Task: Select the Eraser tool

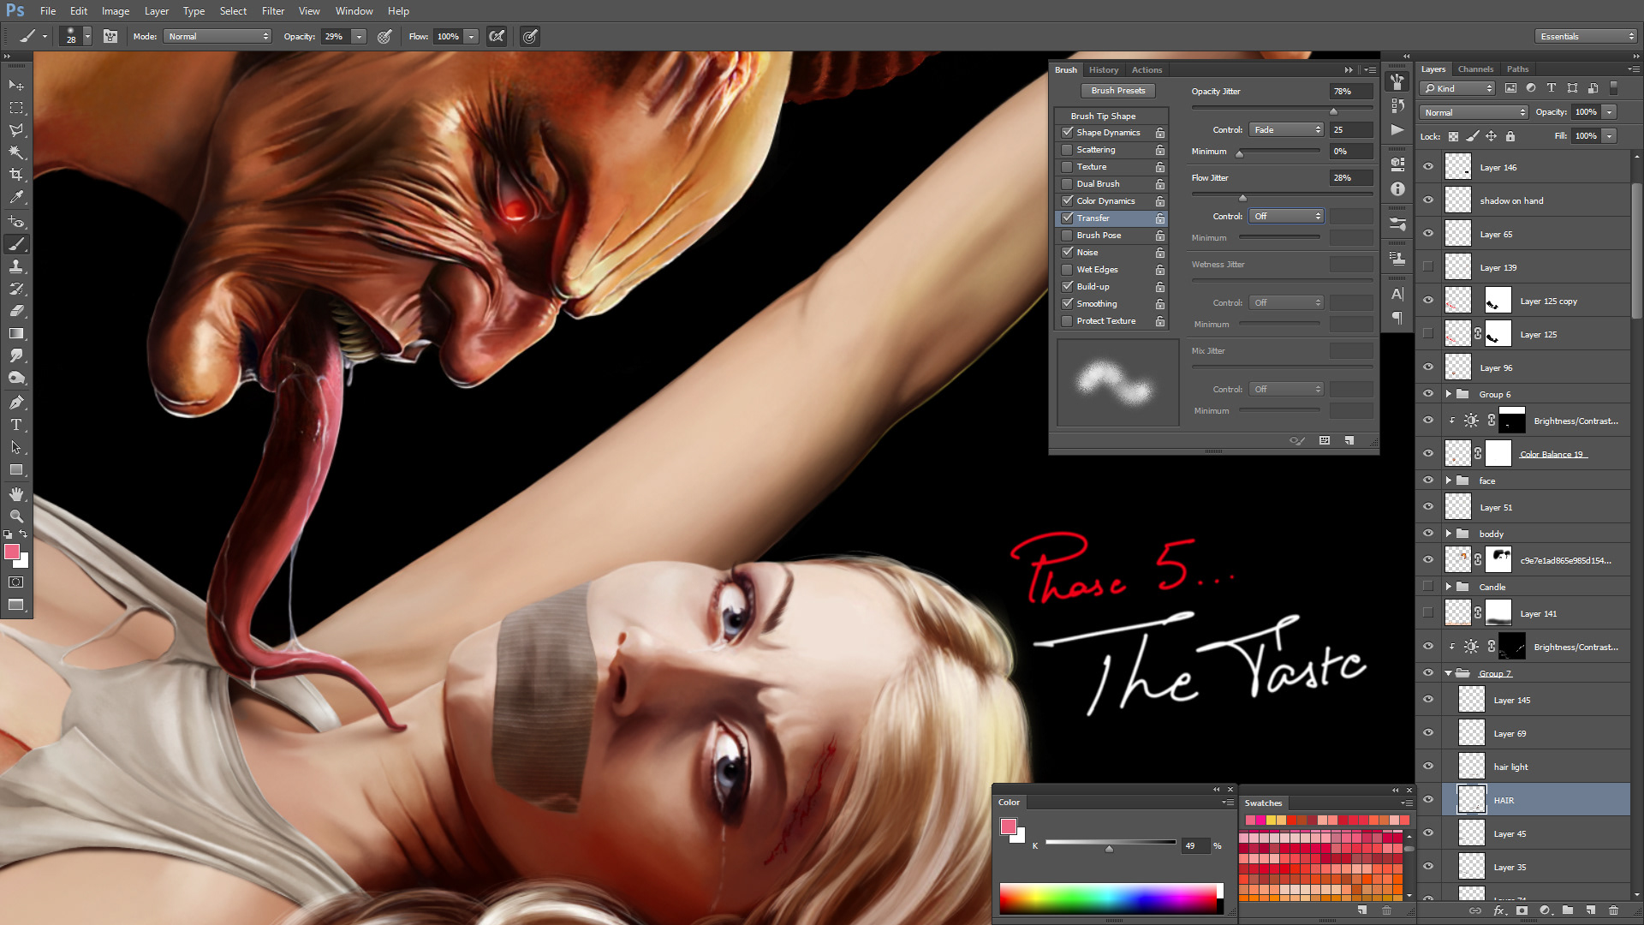Action: tap(16, 311)
